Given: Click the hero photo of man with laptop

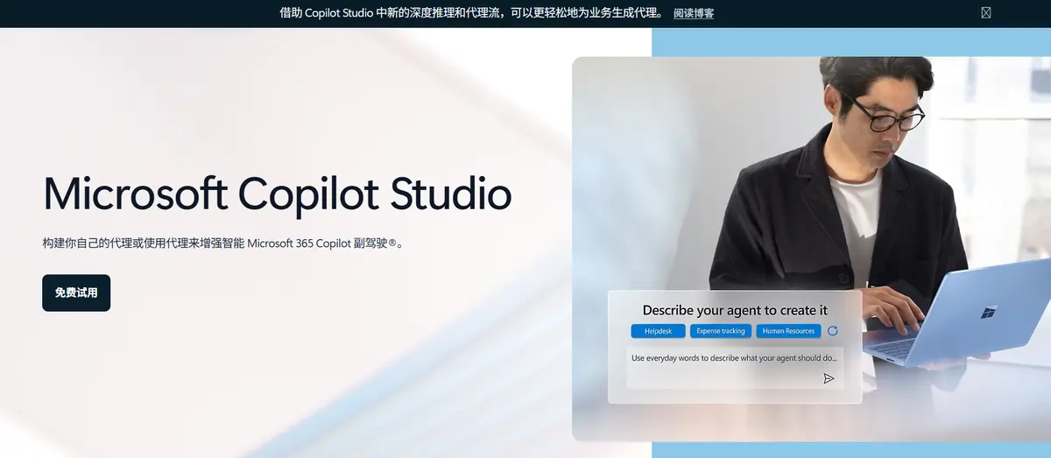Looking at the screenshot, I should [x=811, y=249].
